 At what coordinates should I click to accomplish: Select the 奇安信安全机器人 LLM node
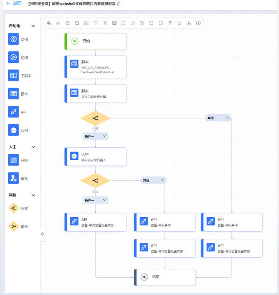95,157
